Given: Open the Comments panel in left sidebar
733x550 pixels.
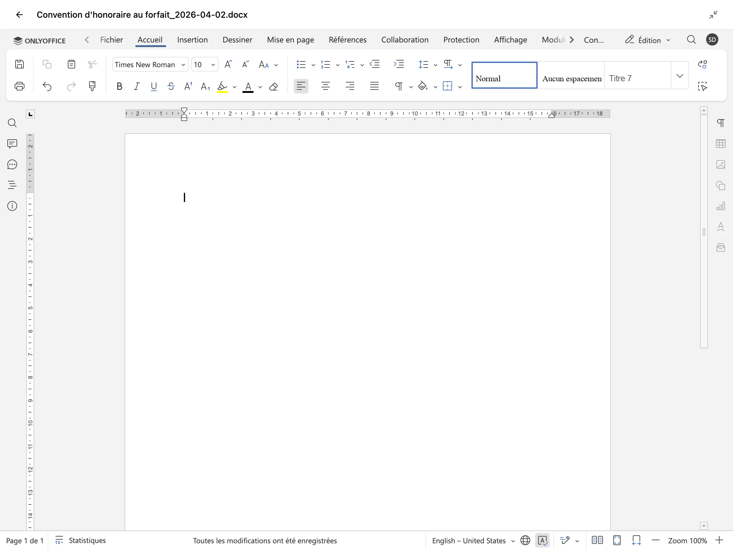Looking at the screenshot, I should coord(12,144).
